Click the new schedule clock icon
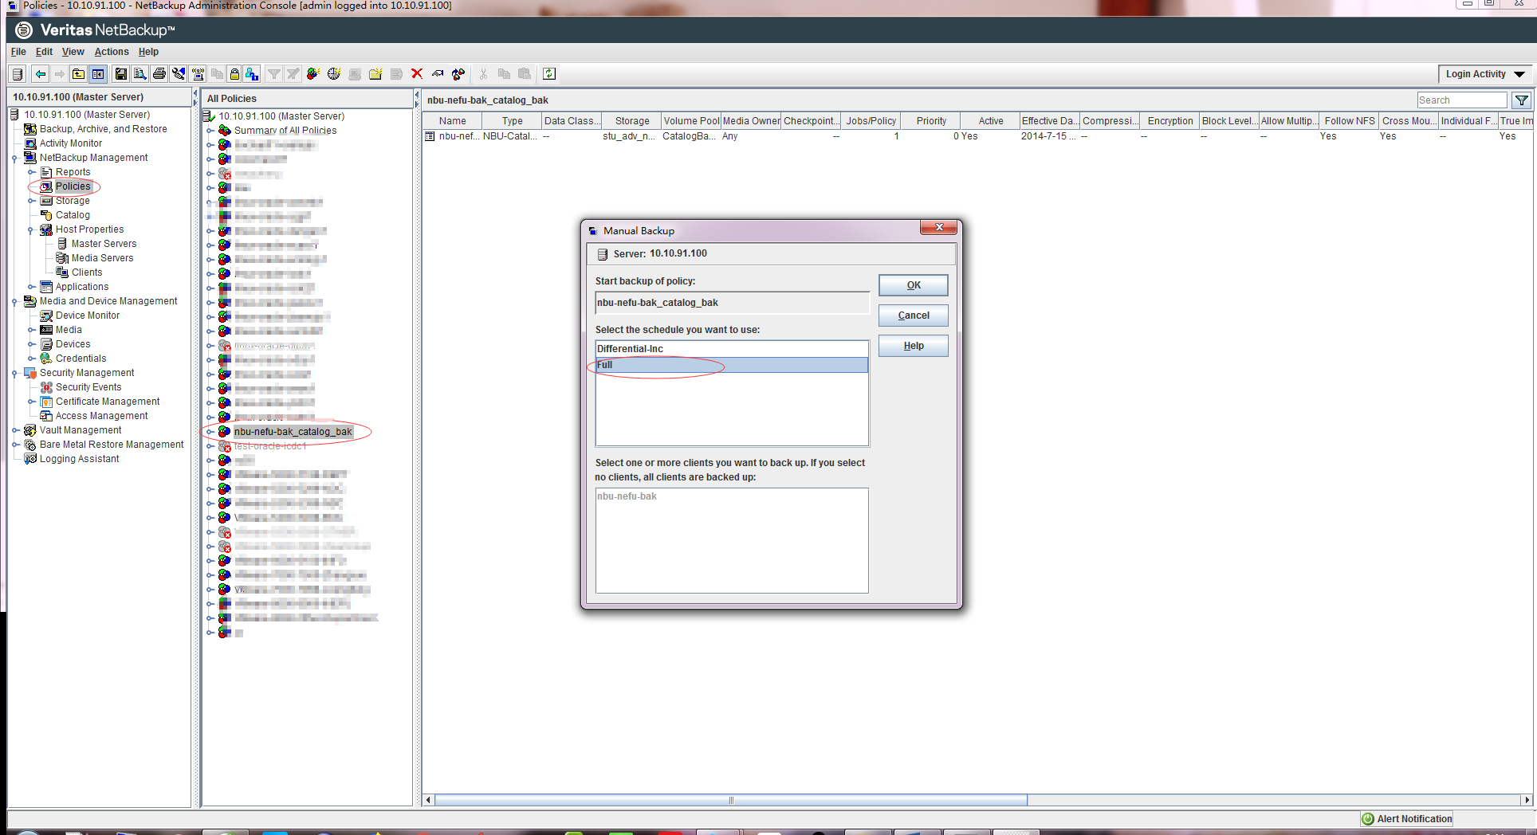1537x835 pixels. point(333,74)
